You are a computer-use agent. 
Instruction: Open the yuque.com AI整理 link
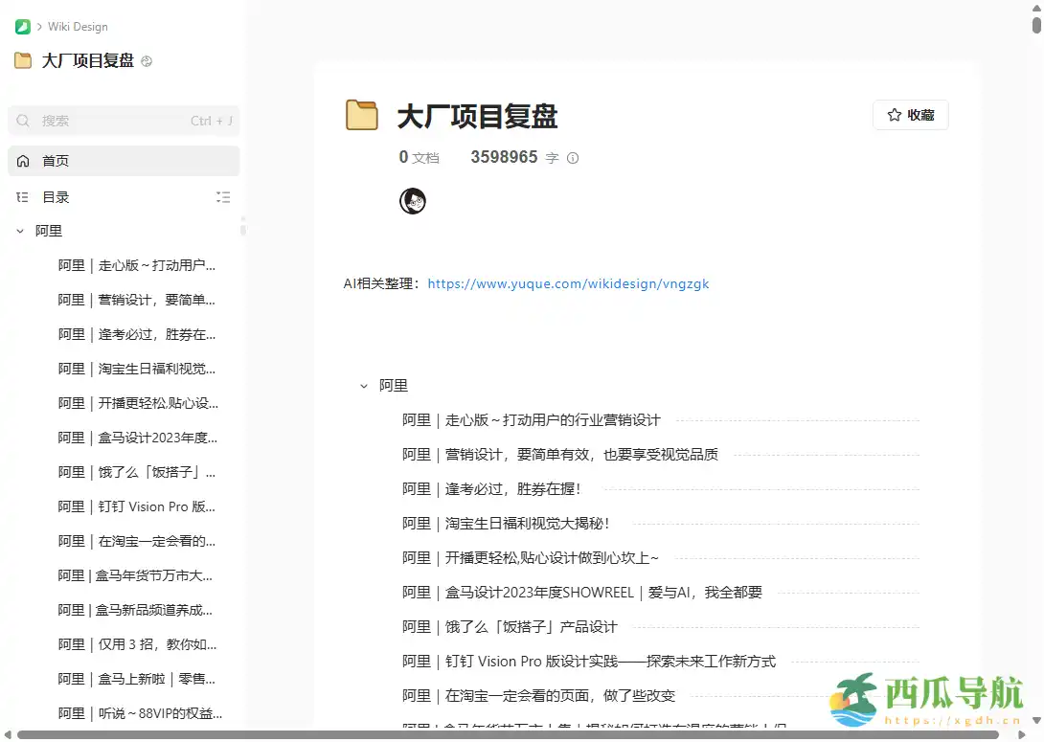[569, 283]
